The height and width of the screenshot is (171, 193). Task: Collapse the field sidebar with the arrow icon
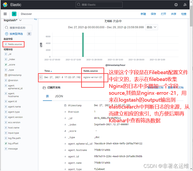35,19
